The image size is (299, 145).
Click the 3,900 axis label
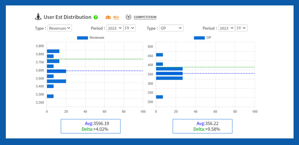tap(40, 46)
